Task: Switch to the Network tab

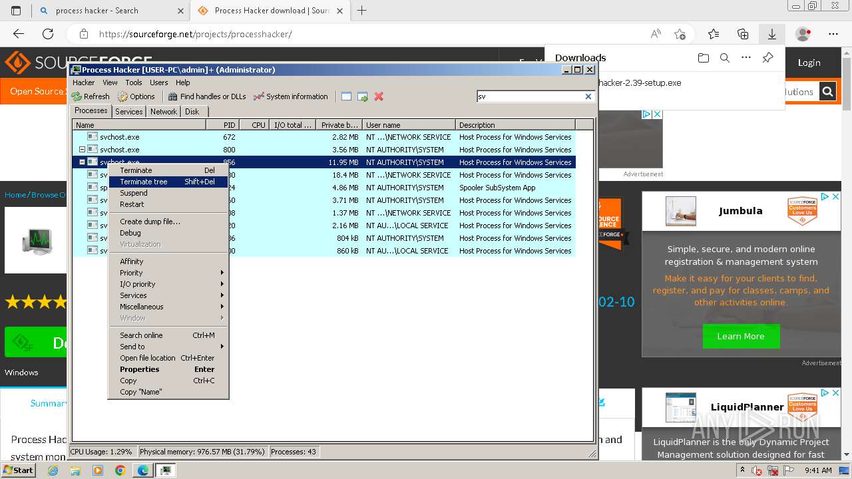Action: [x=164, y=112]
